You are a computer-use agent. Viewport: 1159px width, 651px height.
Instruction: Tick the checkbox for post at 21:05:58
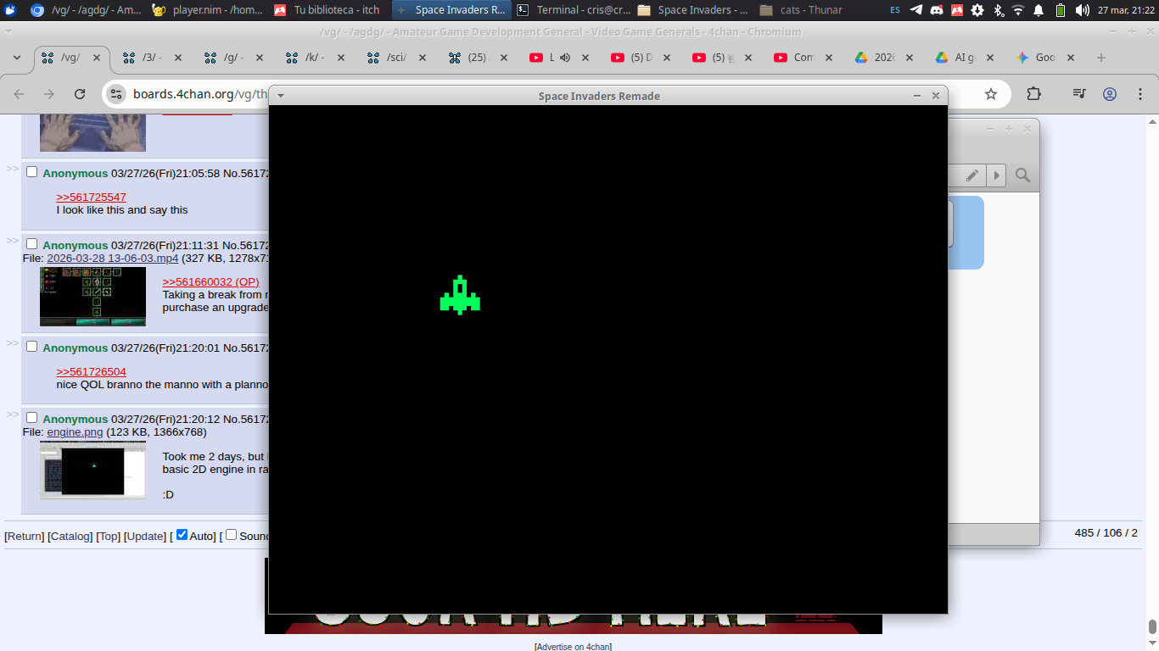32,172
